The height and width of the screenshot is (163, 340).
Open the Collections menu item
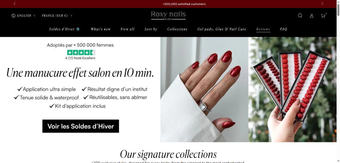pyautogui.click(x=177, y=29)
